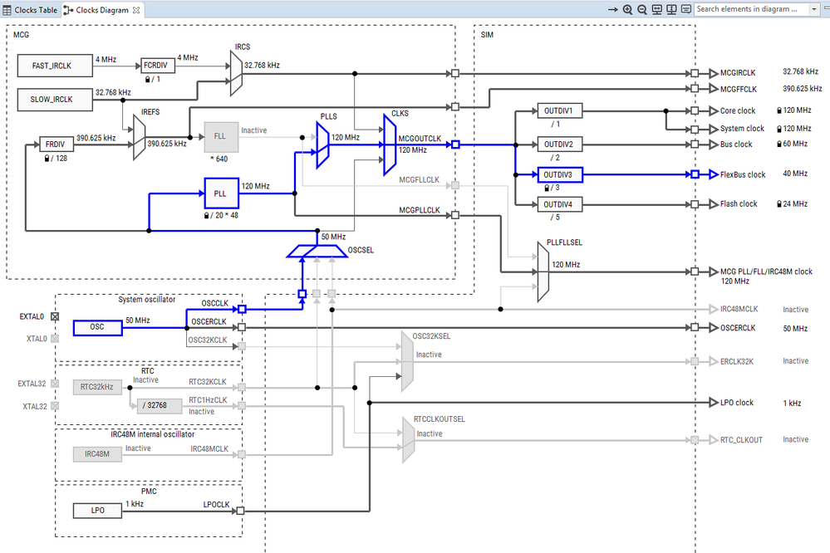Select the blue PLL block
Image resolution: width=830 pixels, height=553 pixels.
221,193
